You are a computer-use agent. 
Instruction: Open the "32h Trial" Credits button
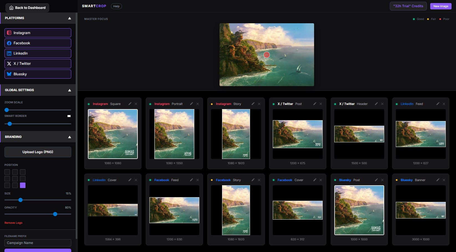pos(408,6)
